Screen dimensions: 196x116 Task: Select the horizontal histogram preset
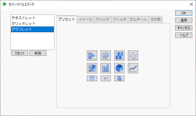coord(92,56)
